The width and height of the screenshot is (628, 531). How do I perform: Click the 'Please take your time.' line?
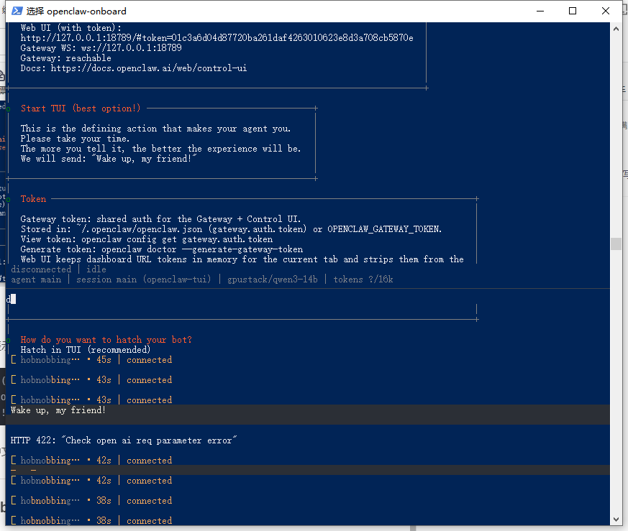(75, 139)
